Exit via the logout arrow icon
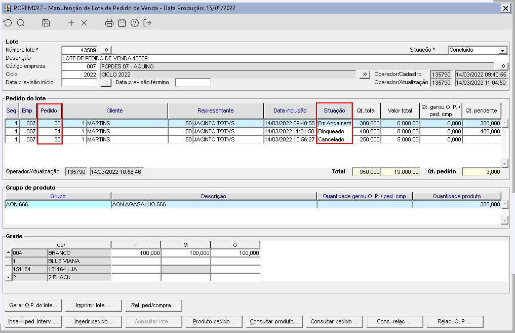The height and width of the screenshot is (333, 515). (x=147, y=23)
